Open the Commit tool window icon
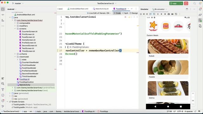203x114 pixels. click(x=3, y=15)
